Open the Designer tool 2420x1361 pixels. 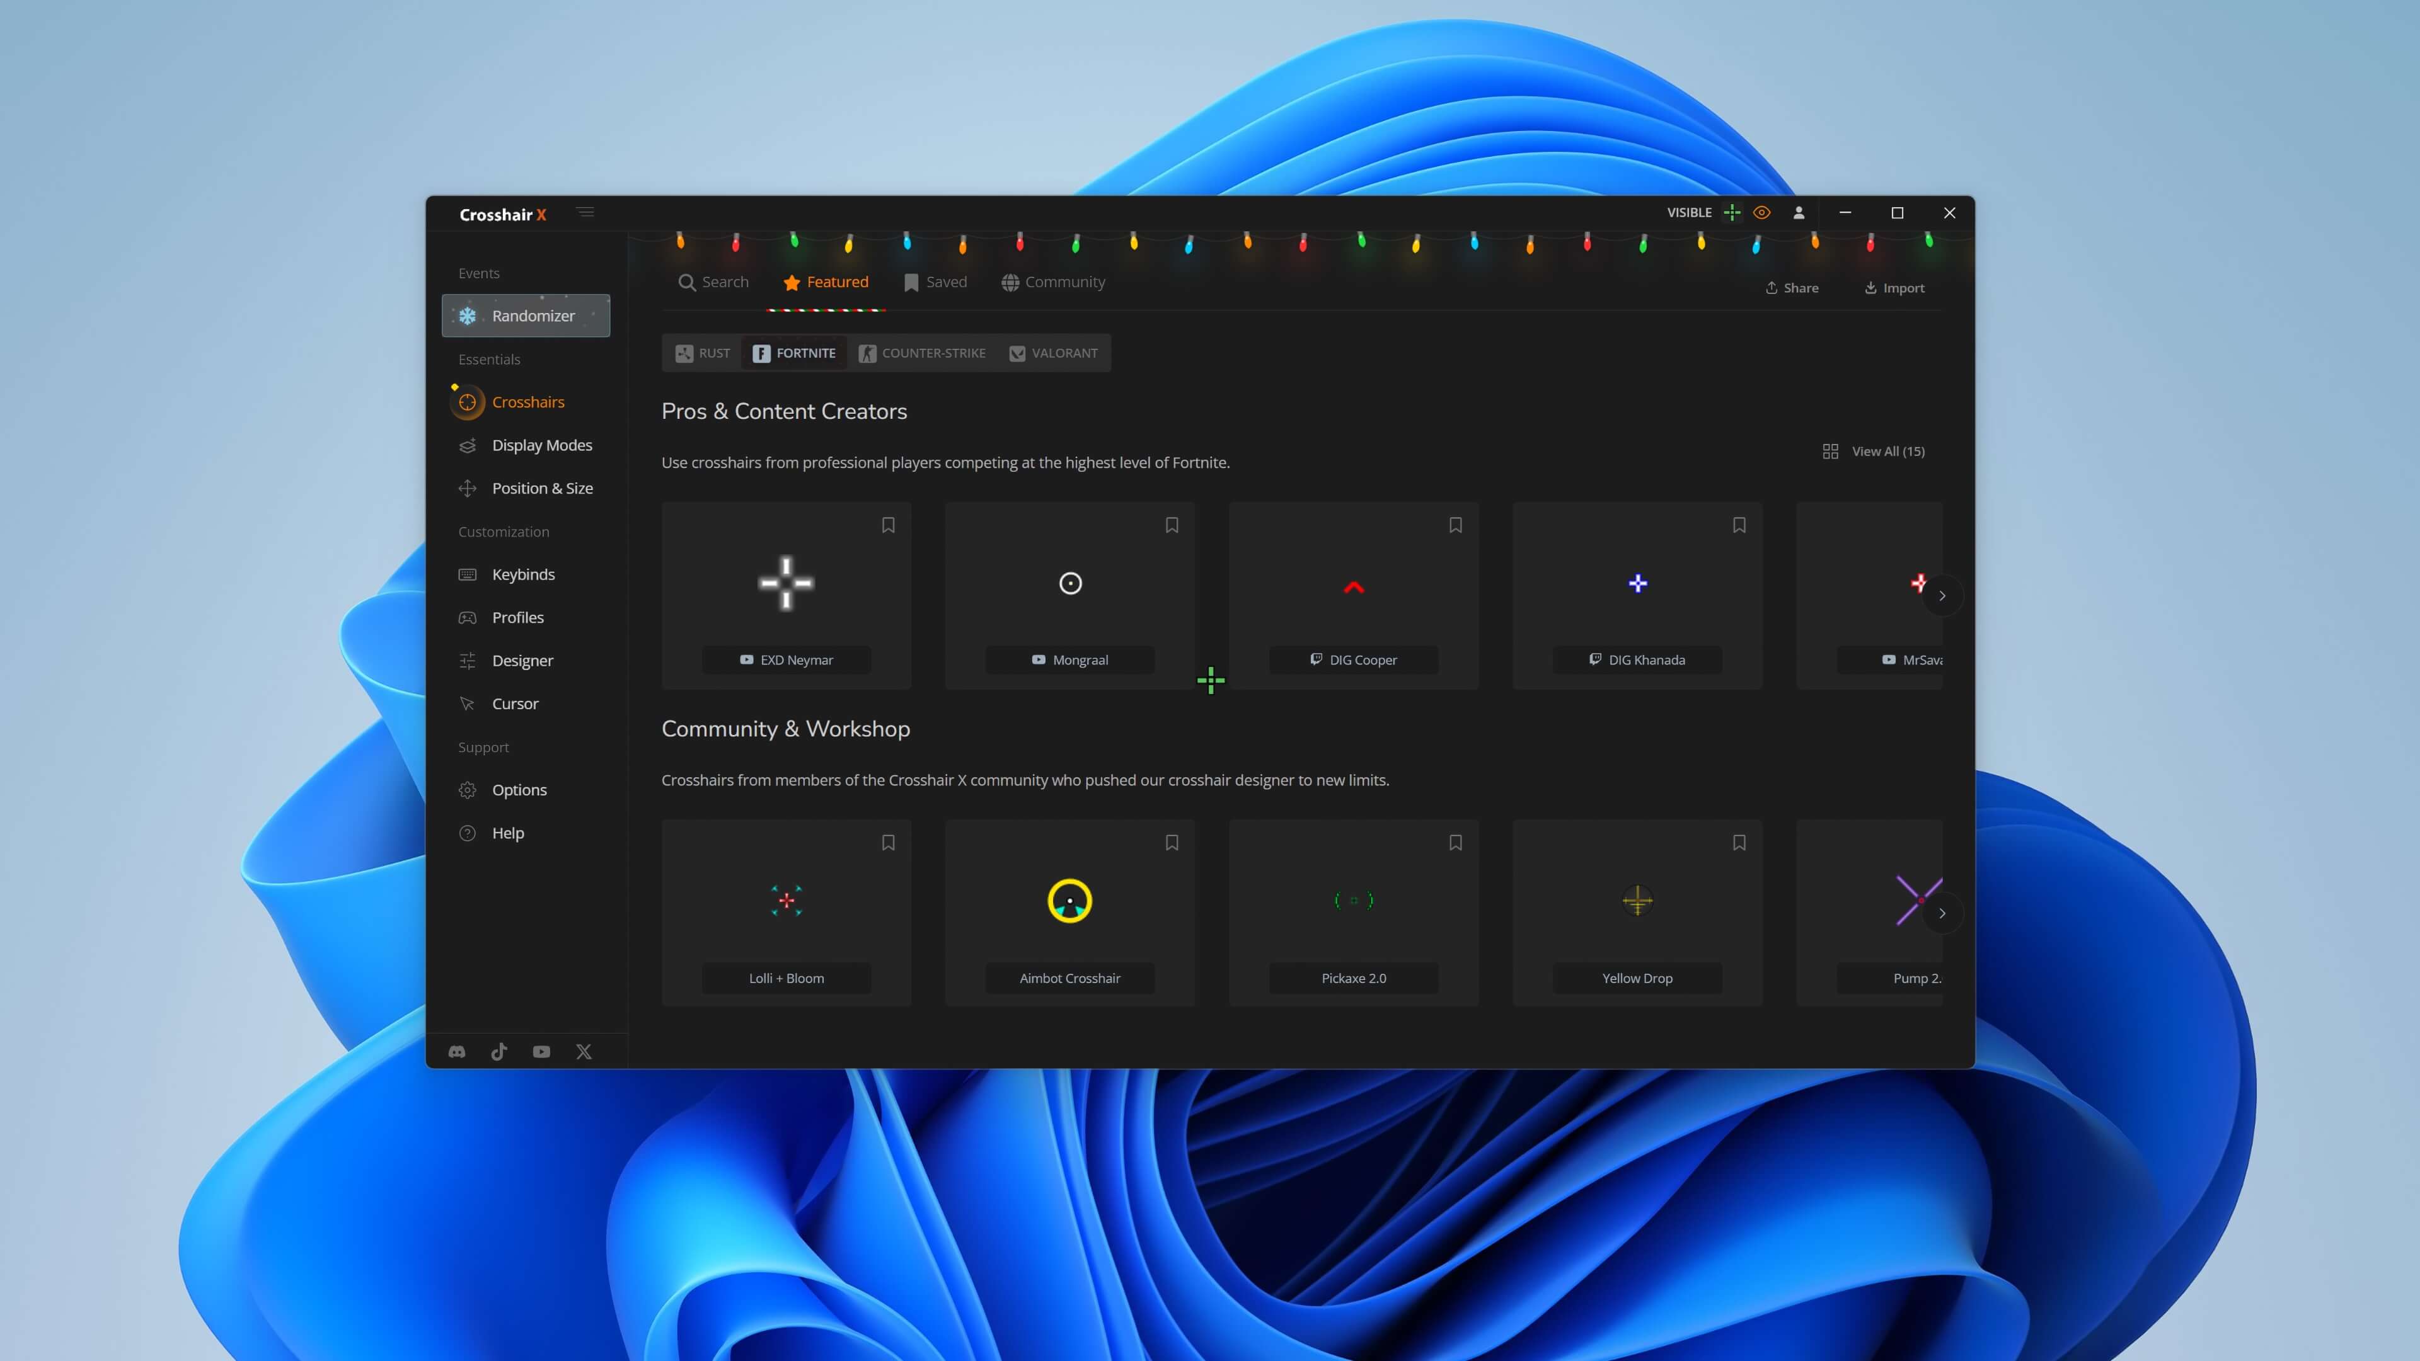[x=523, y=660]
